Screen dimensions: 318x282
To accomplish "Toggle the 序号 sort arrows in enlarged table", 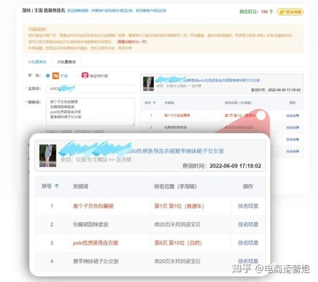I will (x=57, y=186).
